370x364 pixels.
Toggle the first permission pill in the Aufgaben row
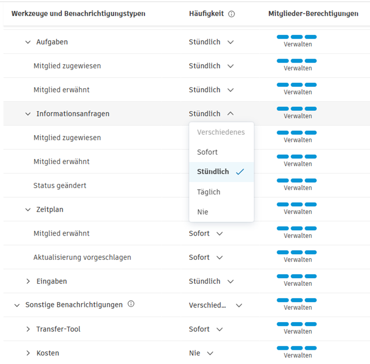[283, 37]
